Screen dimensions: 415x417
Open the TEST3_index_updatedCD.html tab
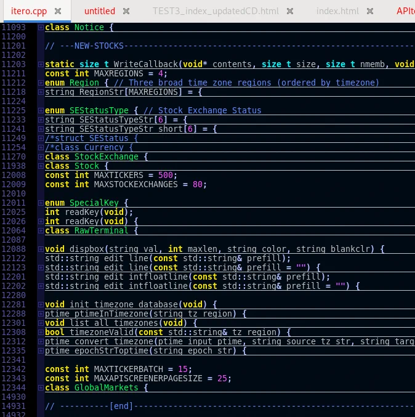tap(216, 11)
